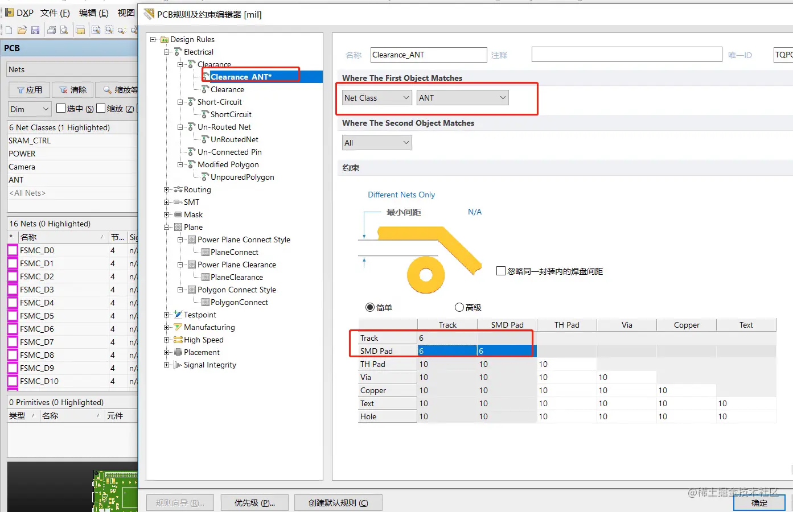This screenshot has height=512, width=793.
Task: Collapse the Design Rules root node
Action: click(153, 39)
